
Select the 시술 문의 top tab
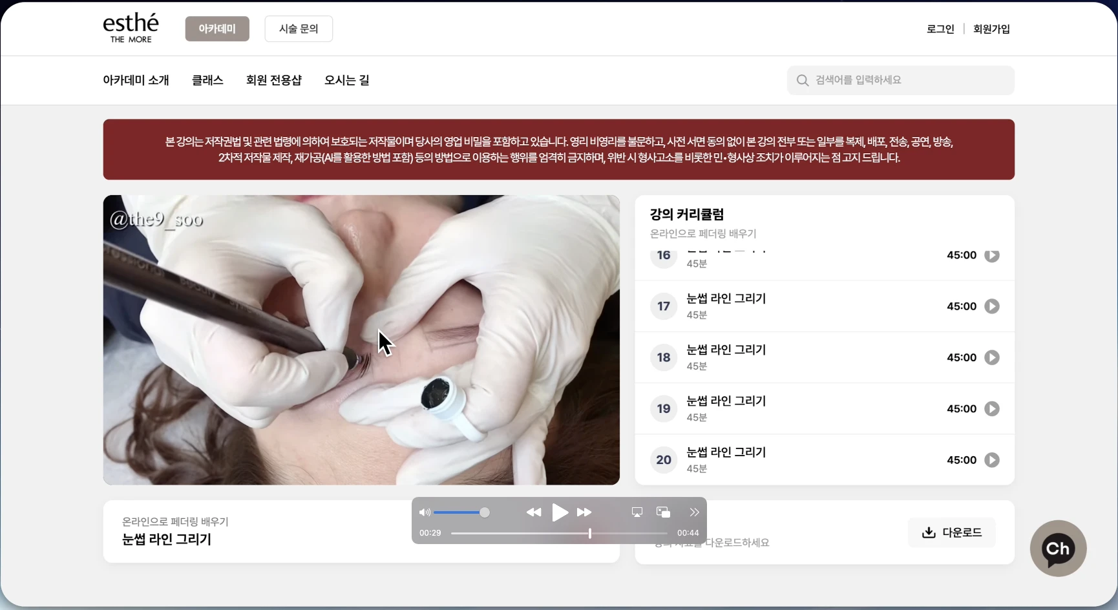tap(299, 29)
